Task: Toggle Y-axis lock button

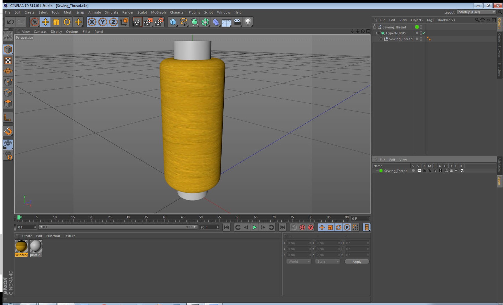Action: [x=102, y=22]
